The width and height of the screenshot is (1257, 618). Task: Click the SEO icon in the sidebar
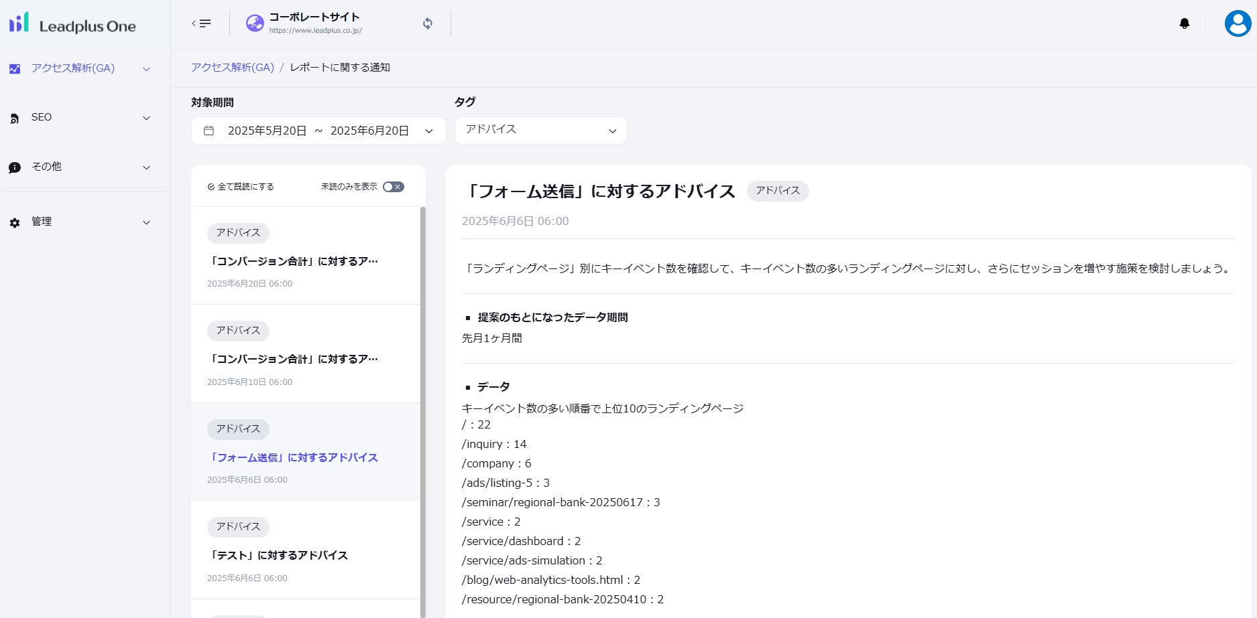click(x=15, y=119)
